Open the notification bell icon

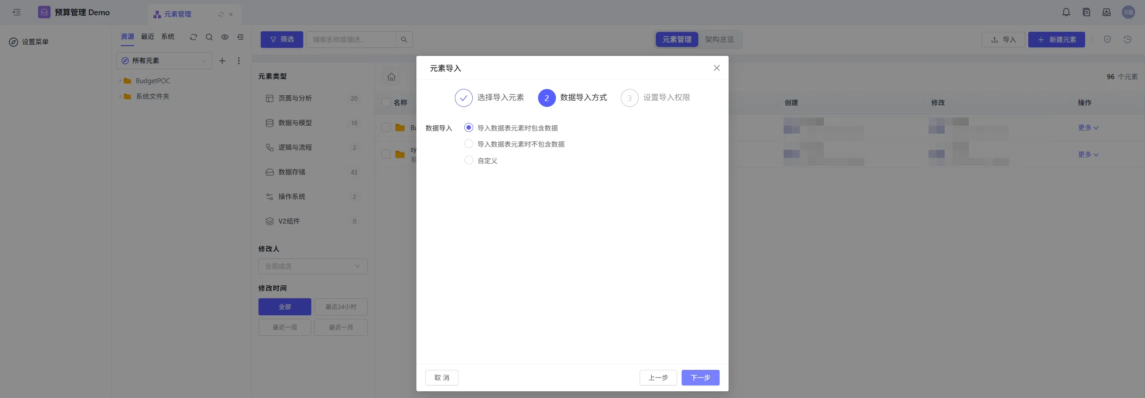coord(1066,13)
